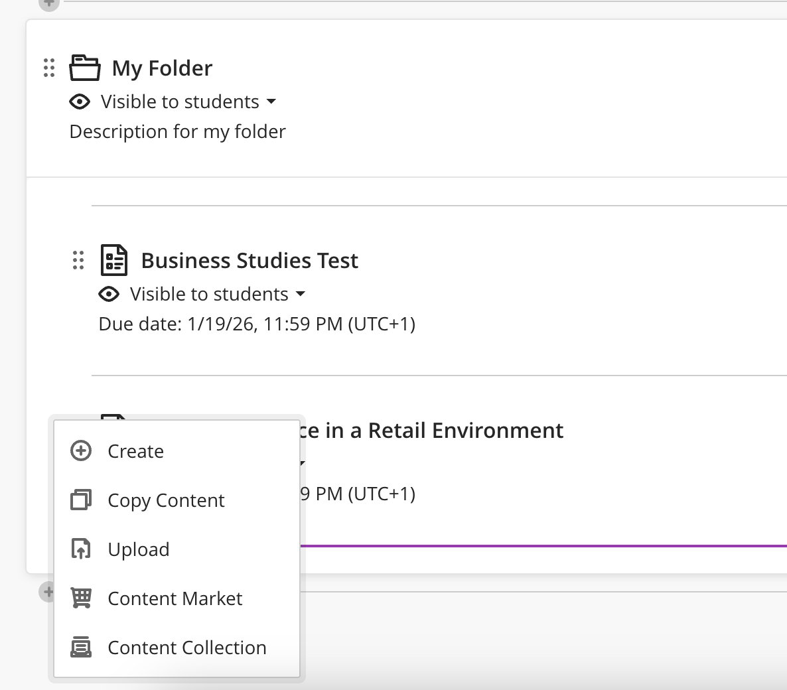Toggle visibility eye icon for Business Studies Test
Screen dimensions: 787x690
[109, 294]
